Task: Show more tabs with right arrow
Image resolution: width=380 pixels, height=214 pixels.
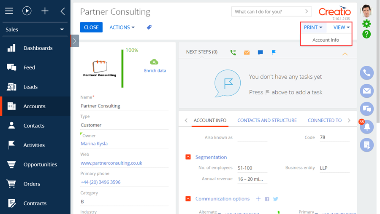Action: (349, 120)
